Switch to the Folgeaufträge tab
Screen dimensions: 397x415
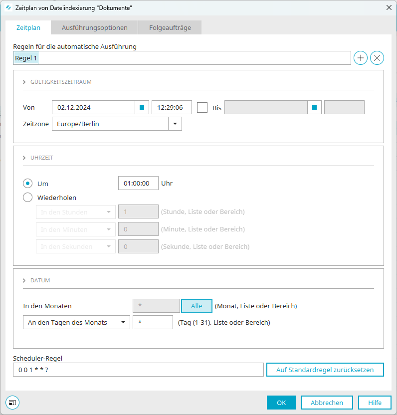(170, 28)
